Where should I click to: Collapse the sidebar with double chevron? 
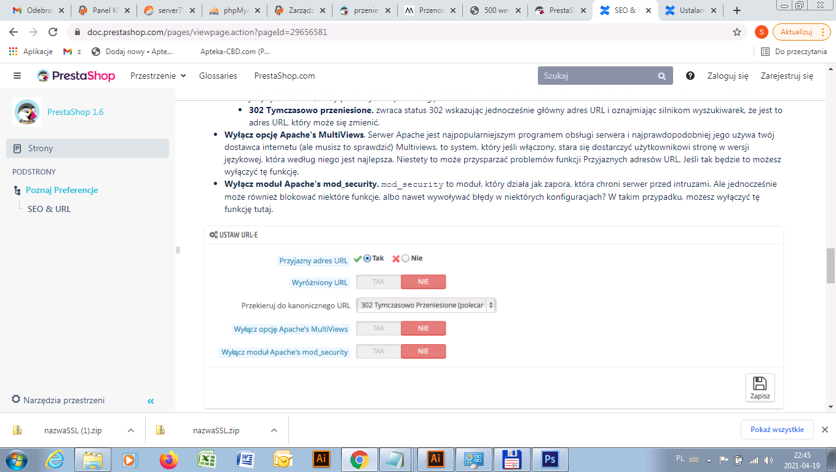151,401
